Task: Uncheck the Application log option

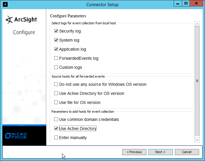Action: tap(56, 49)
